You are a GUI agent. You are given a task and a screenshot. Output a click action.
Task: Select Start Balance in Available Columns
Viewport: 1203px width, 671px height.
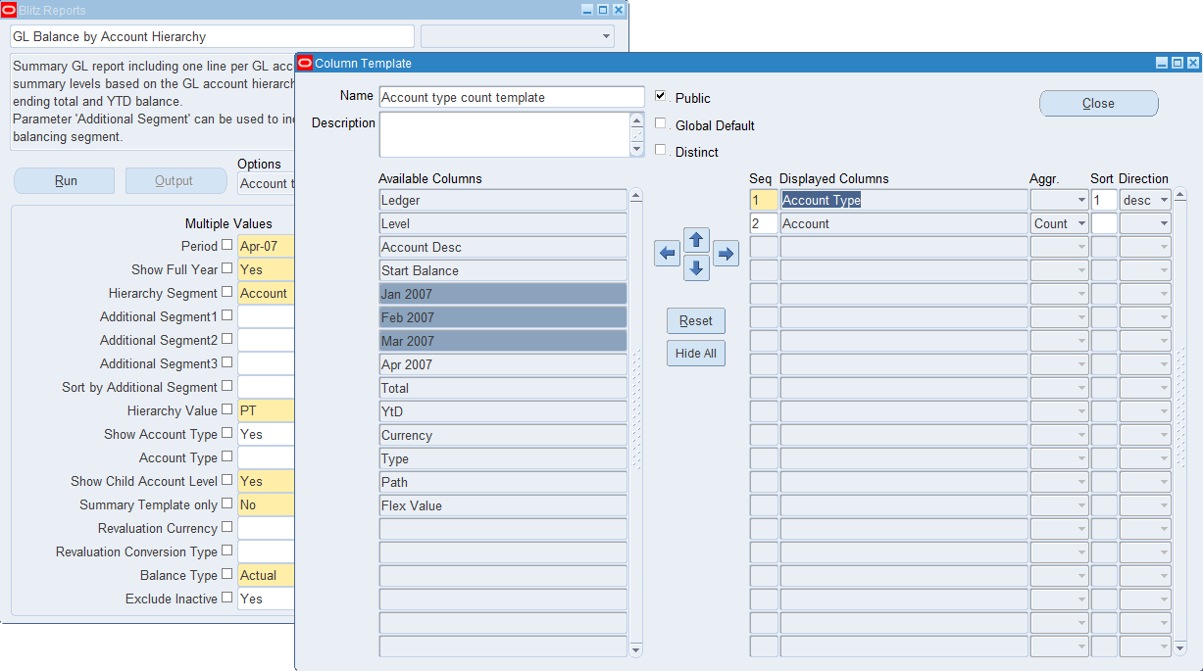pos(503,270)
